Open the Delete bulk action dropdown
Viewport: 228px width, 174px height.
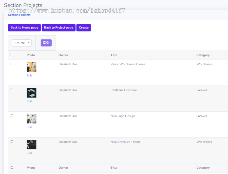pos(22,43)
